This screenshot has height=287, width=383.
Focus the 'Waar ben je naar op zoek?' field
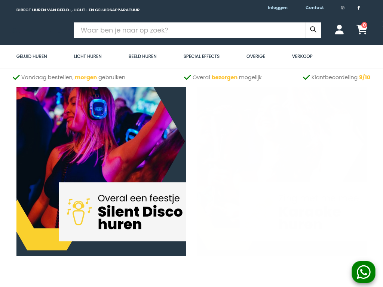point(189,30)
